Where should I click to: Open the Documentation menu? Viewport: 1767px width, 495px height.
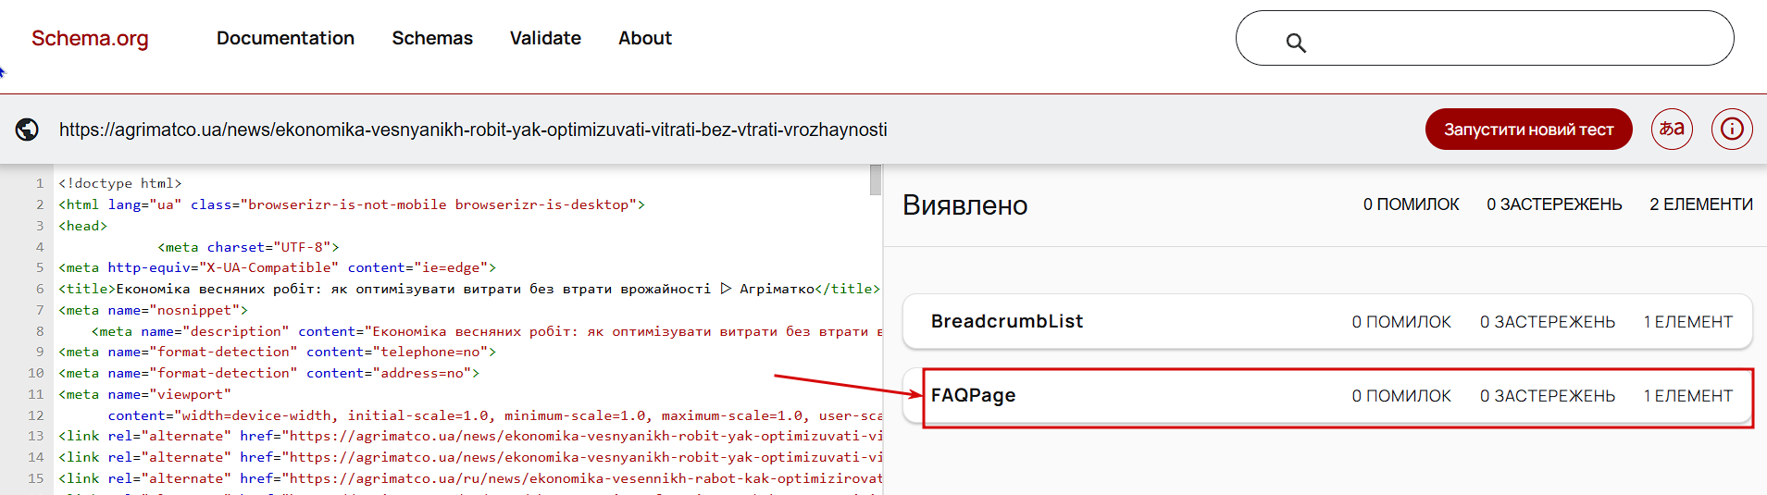285,38
